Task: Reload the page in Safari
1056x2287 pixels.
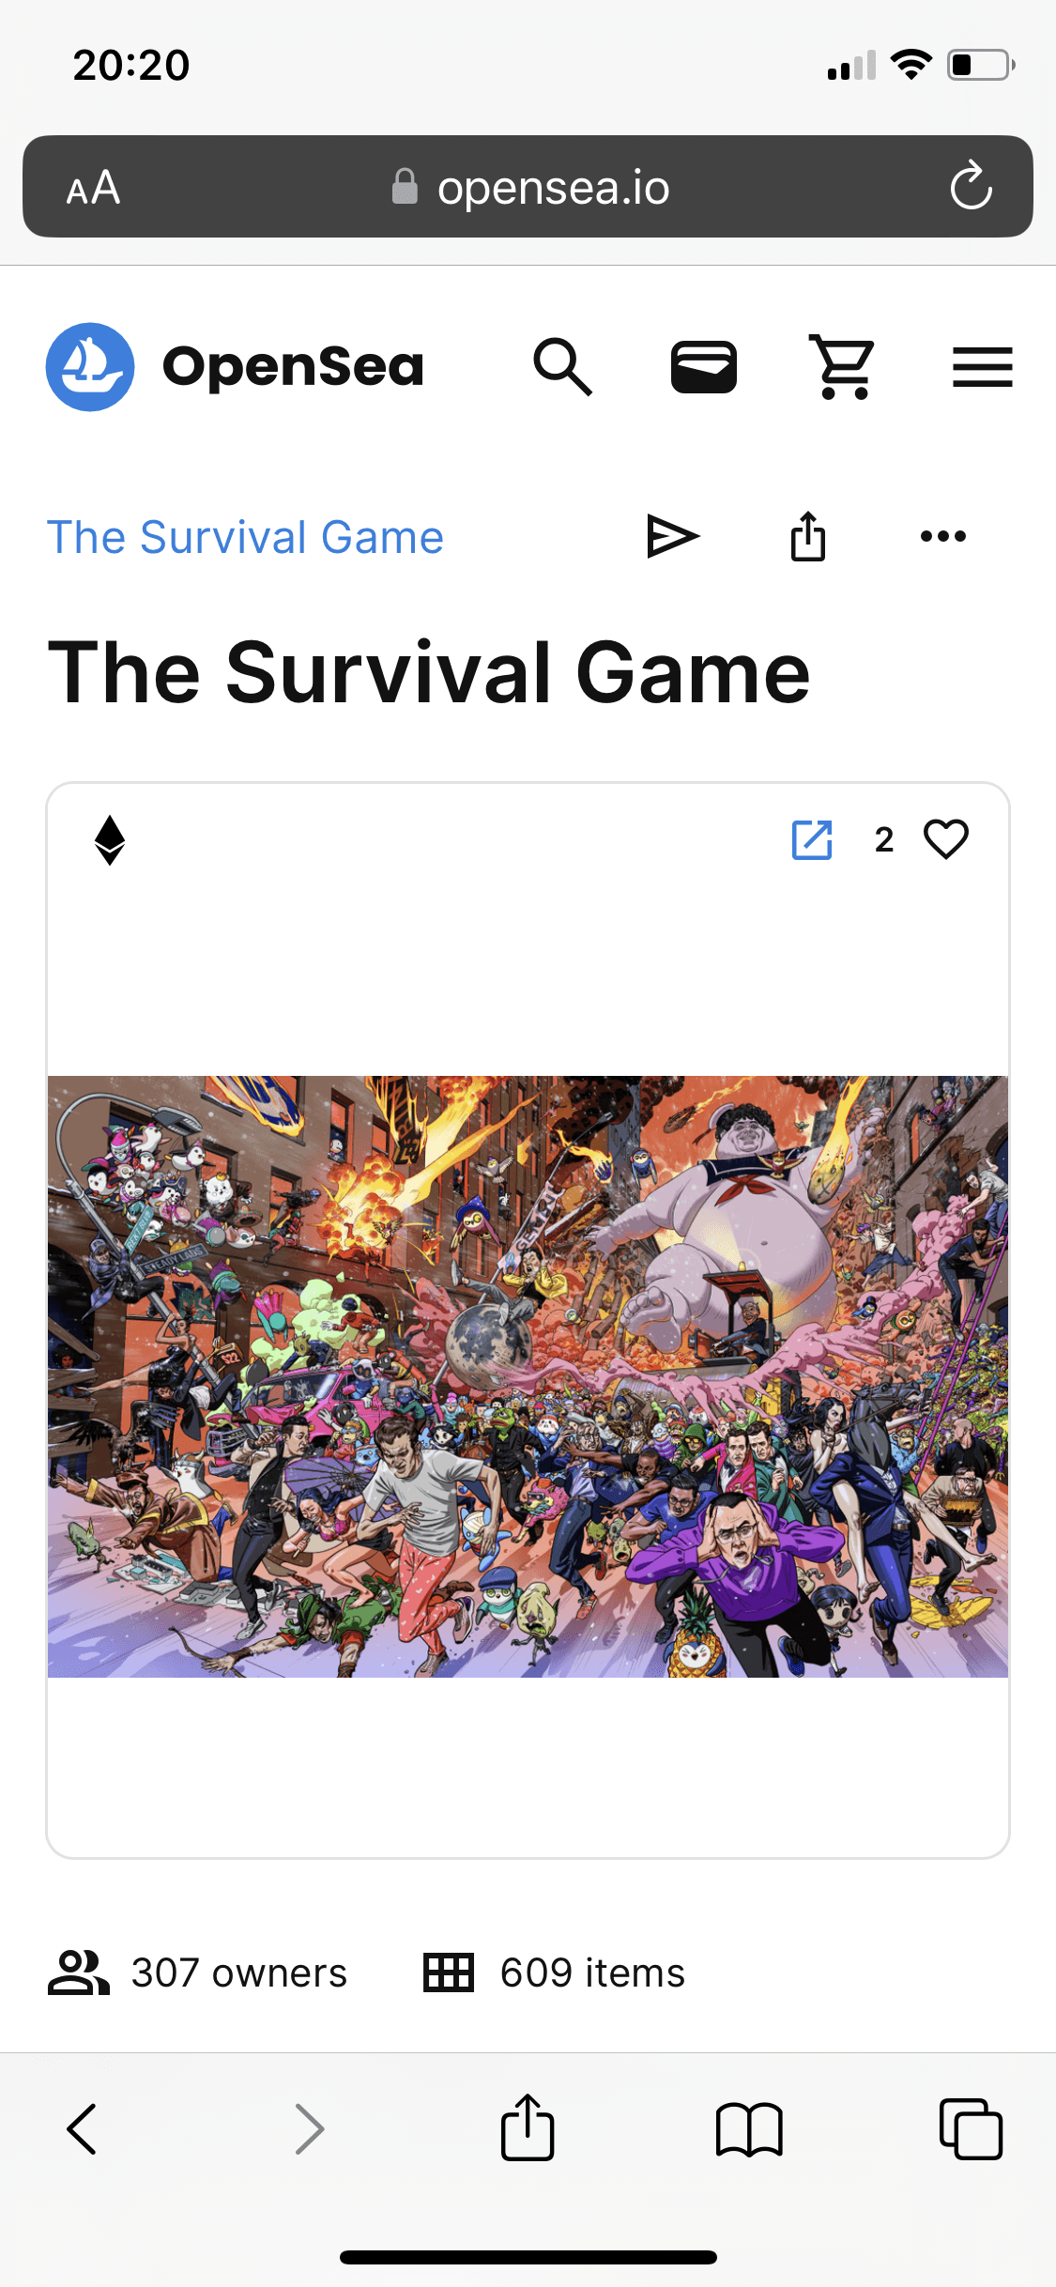Action: pyautogui.click(x=971, y=186)
